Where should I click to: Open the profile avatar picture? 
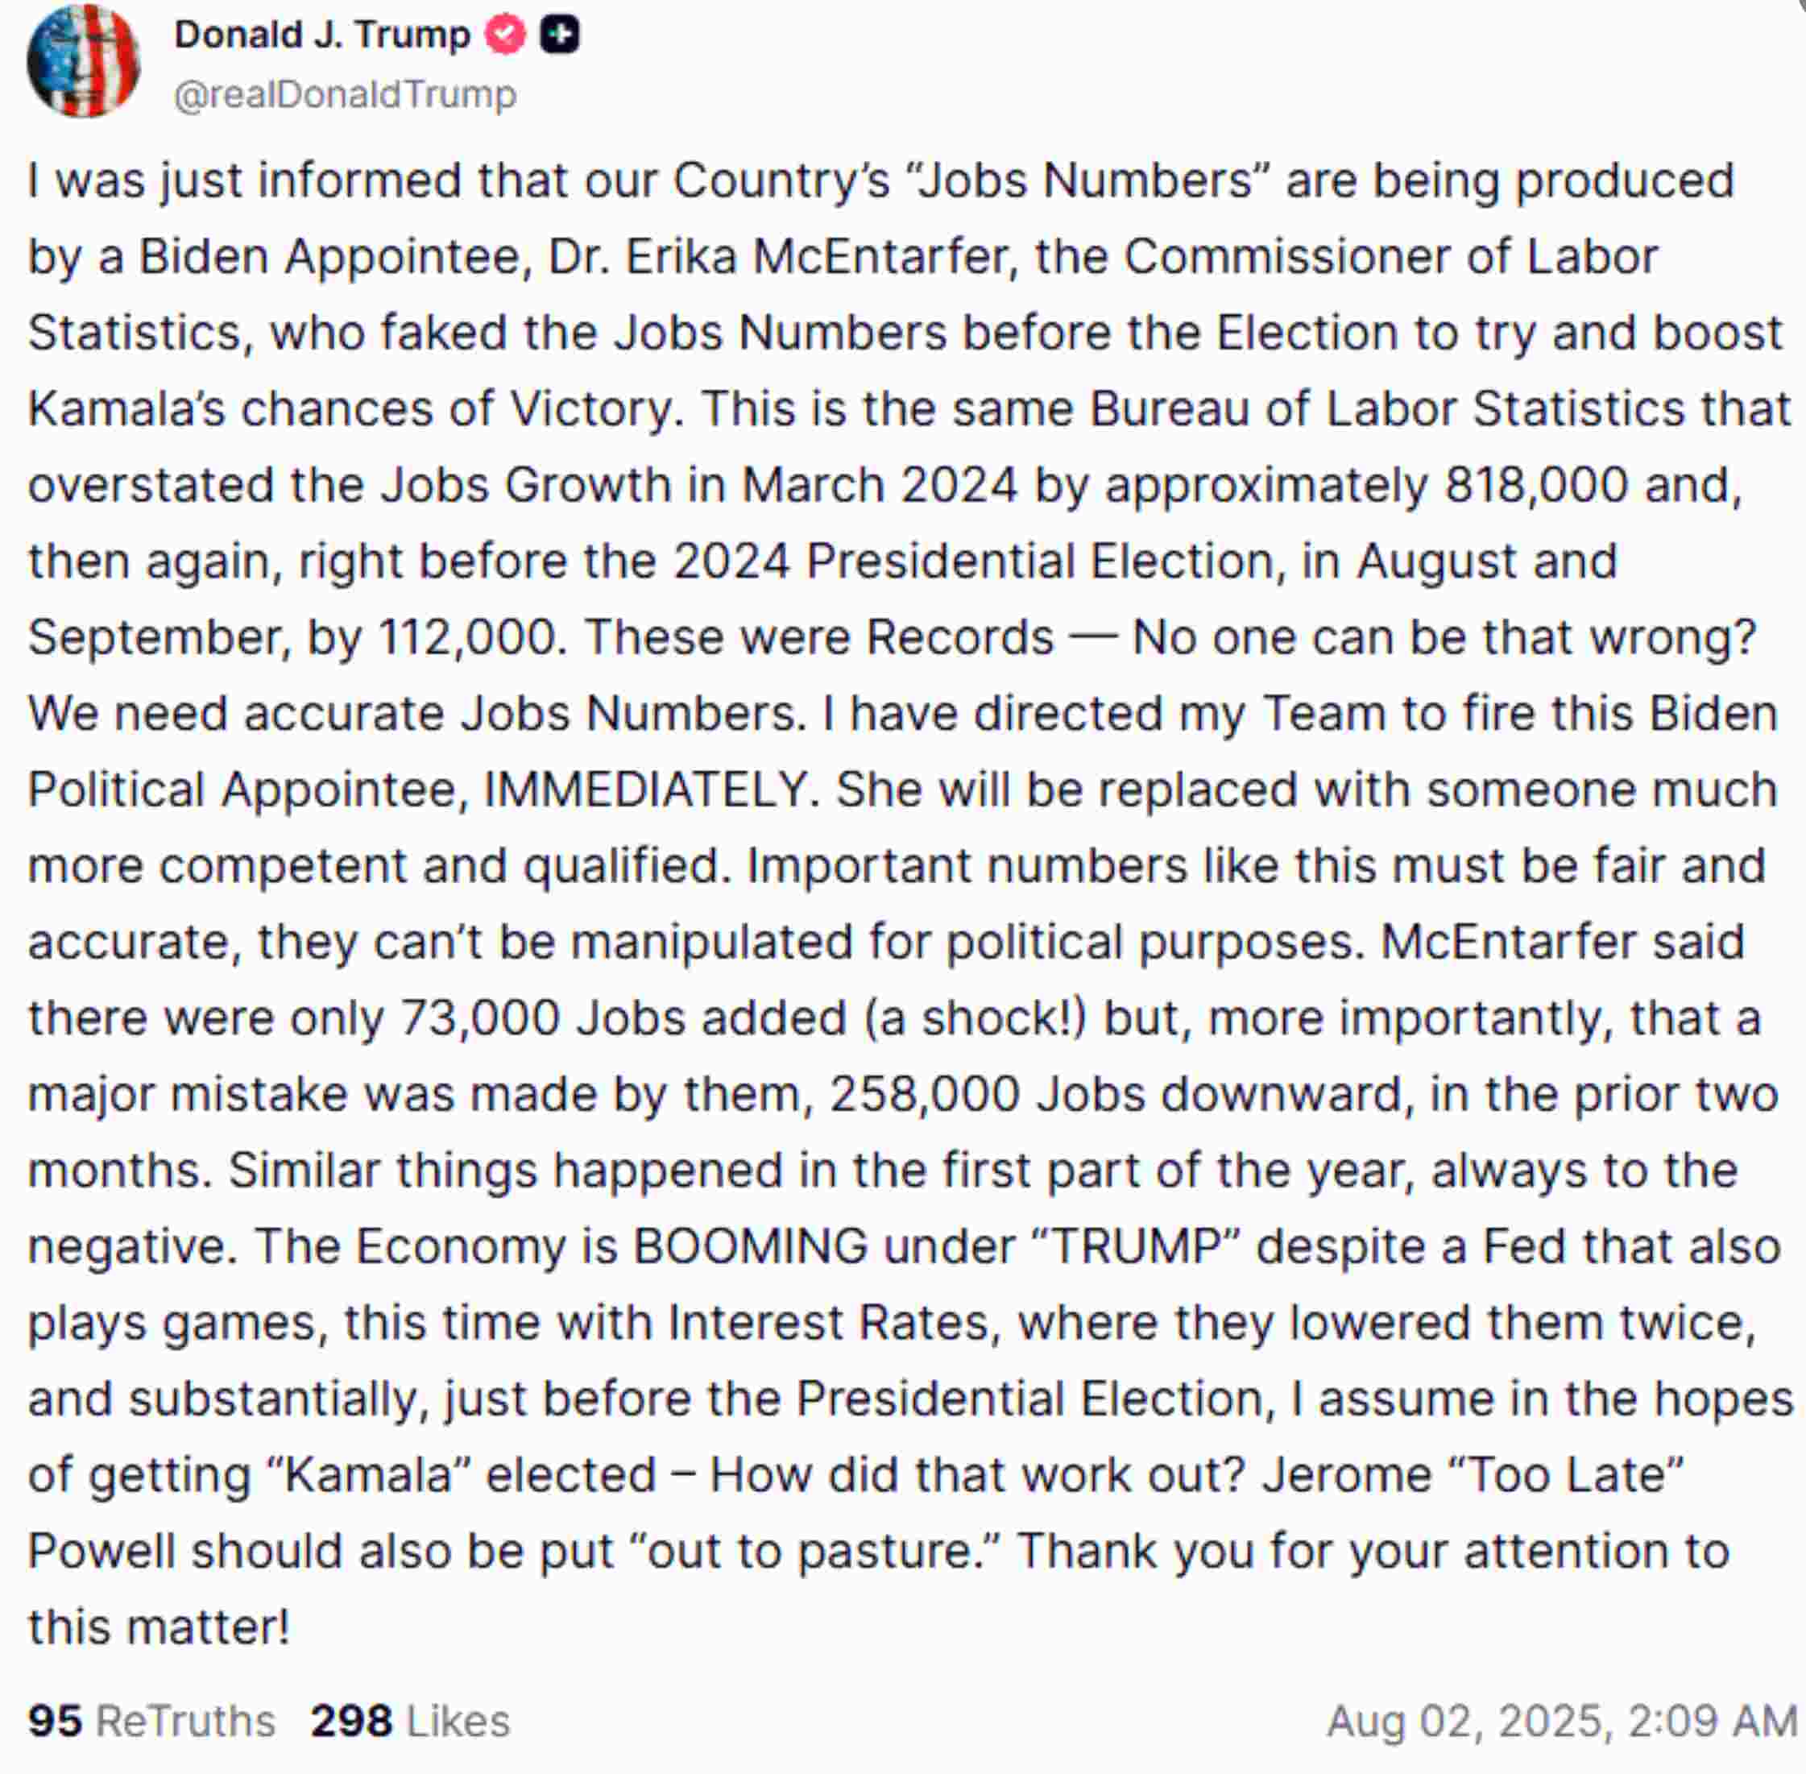pos(84,61)
